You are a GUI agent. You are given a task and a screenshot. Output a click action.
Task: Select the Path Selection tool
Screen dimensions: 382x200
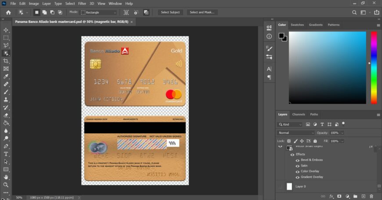pos(6,162)
